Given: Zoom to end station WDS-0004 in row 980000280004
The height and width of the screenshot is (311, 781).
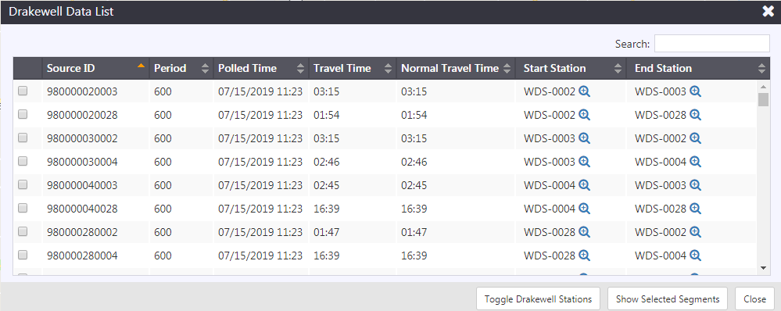Looking at the screenshot, I should pyautogui.click(x=695, y=256).
